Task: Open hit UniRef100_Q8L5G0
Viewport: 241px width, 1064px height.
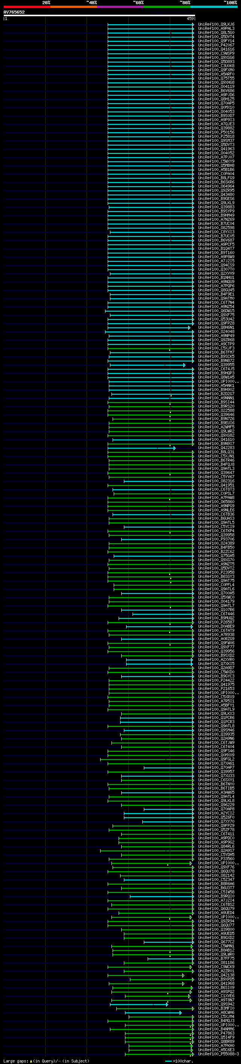Action: tap(216, 32)
